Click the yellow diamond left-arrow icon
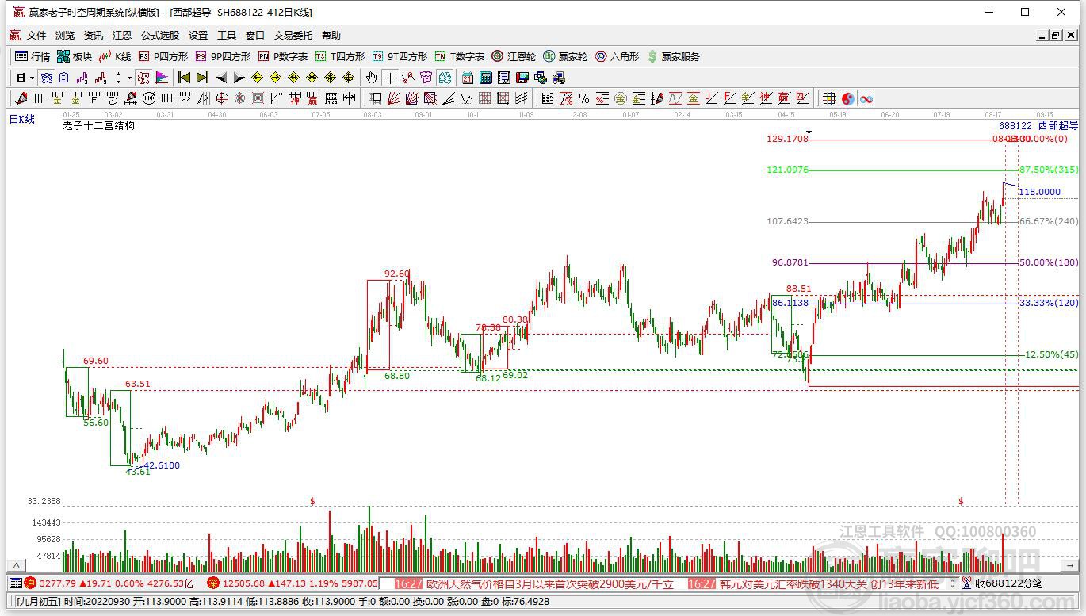 click(x=257, y=78)
